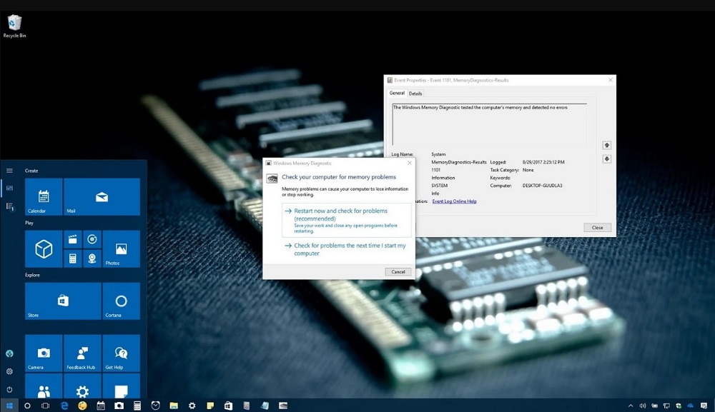Switch to Event Viewer taskbar icon

[247, 406]
